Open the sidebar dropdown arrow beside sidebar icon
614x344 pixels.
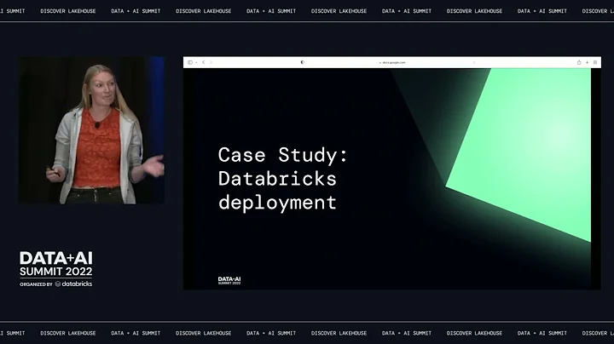click(x=196, y=62)
